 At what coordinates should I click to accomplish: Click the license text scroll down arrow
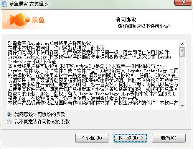click(182, 106)
